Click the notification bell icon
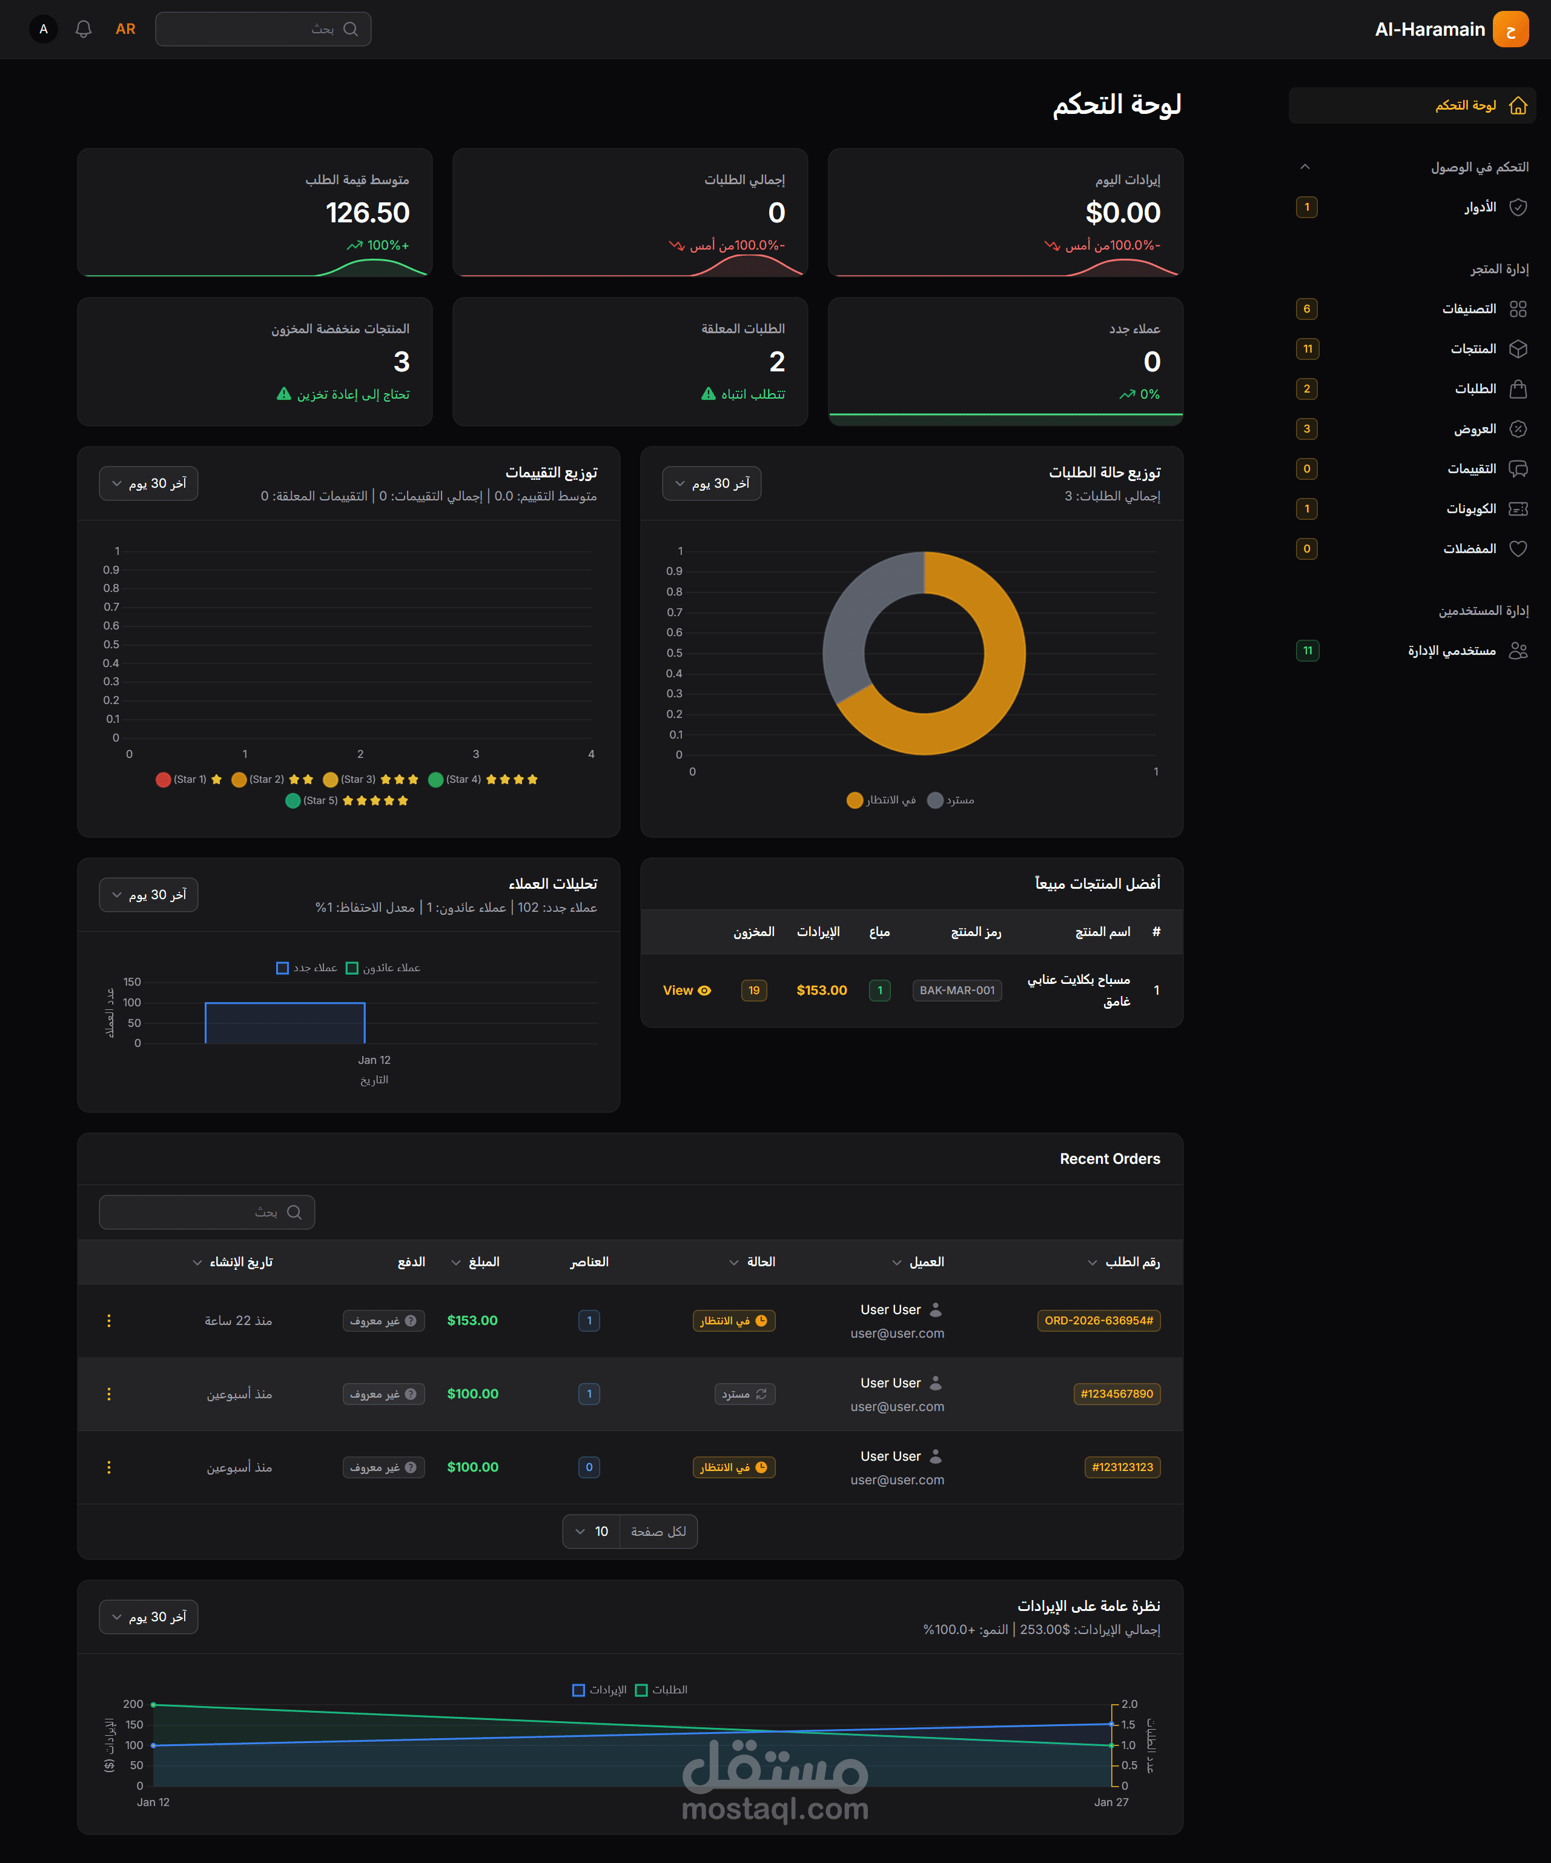Image resolution: width=1551 pixels, height=1863 pixels. (x=84, y=29)
